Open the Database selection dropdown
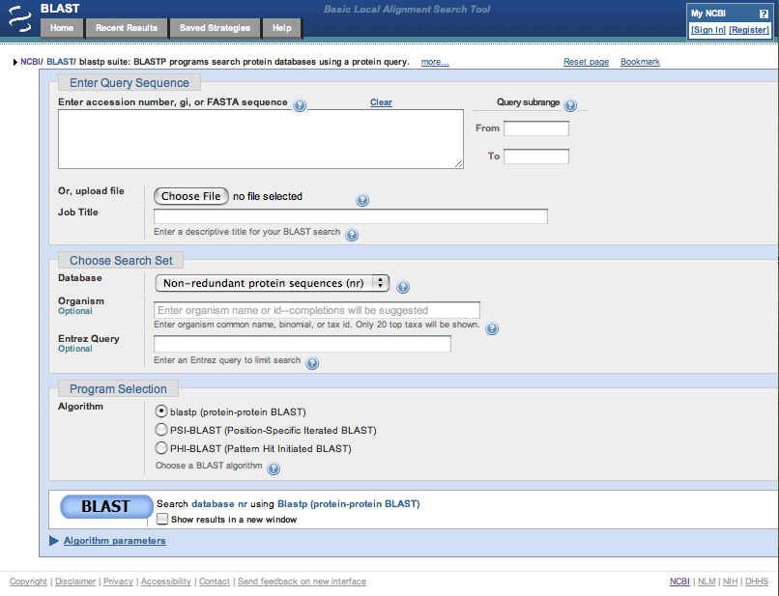Image resolution: width=779 pixels, height=596 pixels. coord(272,283)
